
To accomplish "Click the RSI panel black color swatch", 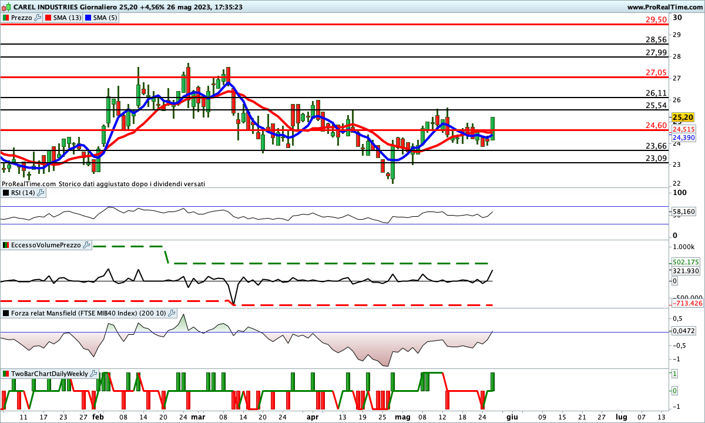I will (6, 192).
